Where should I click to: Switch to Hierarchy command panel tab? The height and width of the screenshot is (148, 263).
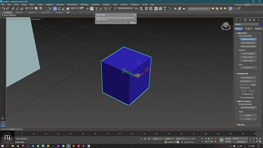tap(245, 20)
